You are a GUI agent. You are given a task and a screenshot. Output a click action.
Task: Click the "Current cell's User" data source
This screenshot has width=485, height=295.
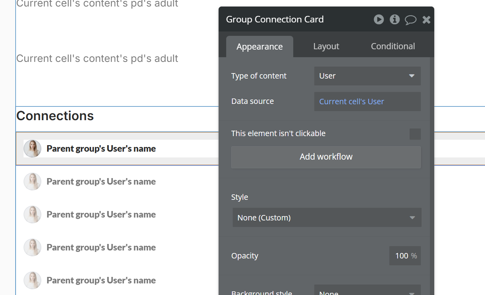click(x=367, y=102)
